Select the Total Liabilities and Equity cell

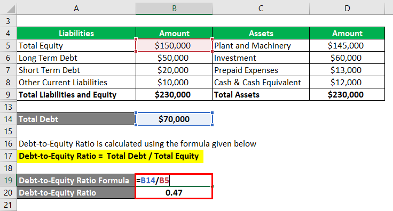(76, 94)
